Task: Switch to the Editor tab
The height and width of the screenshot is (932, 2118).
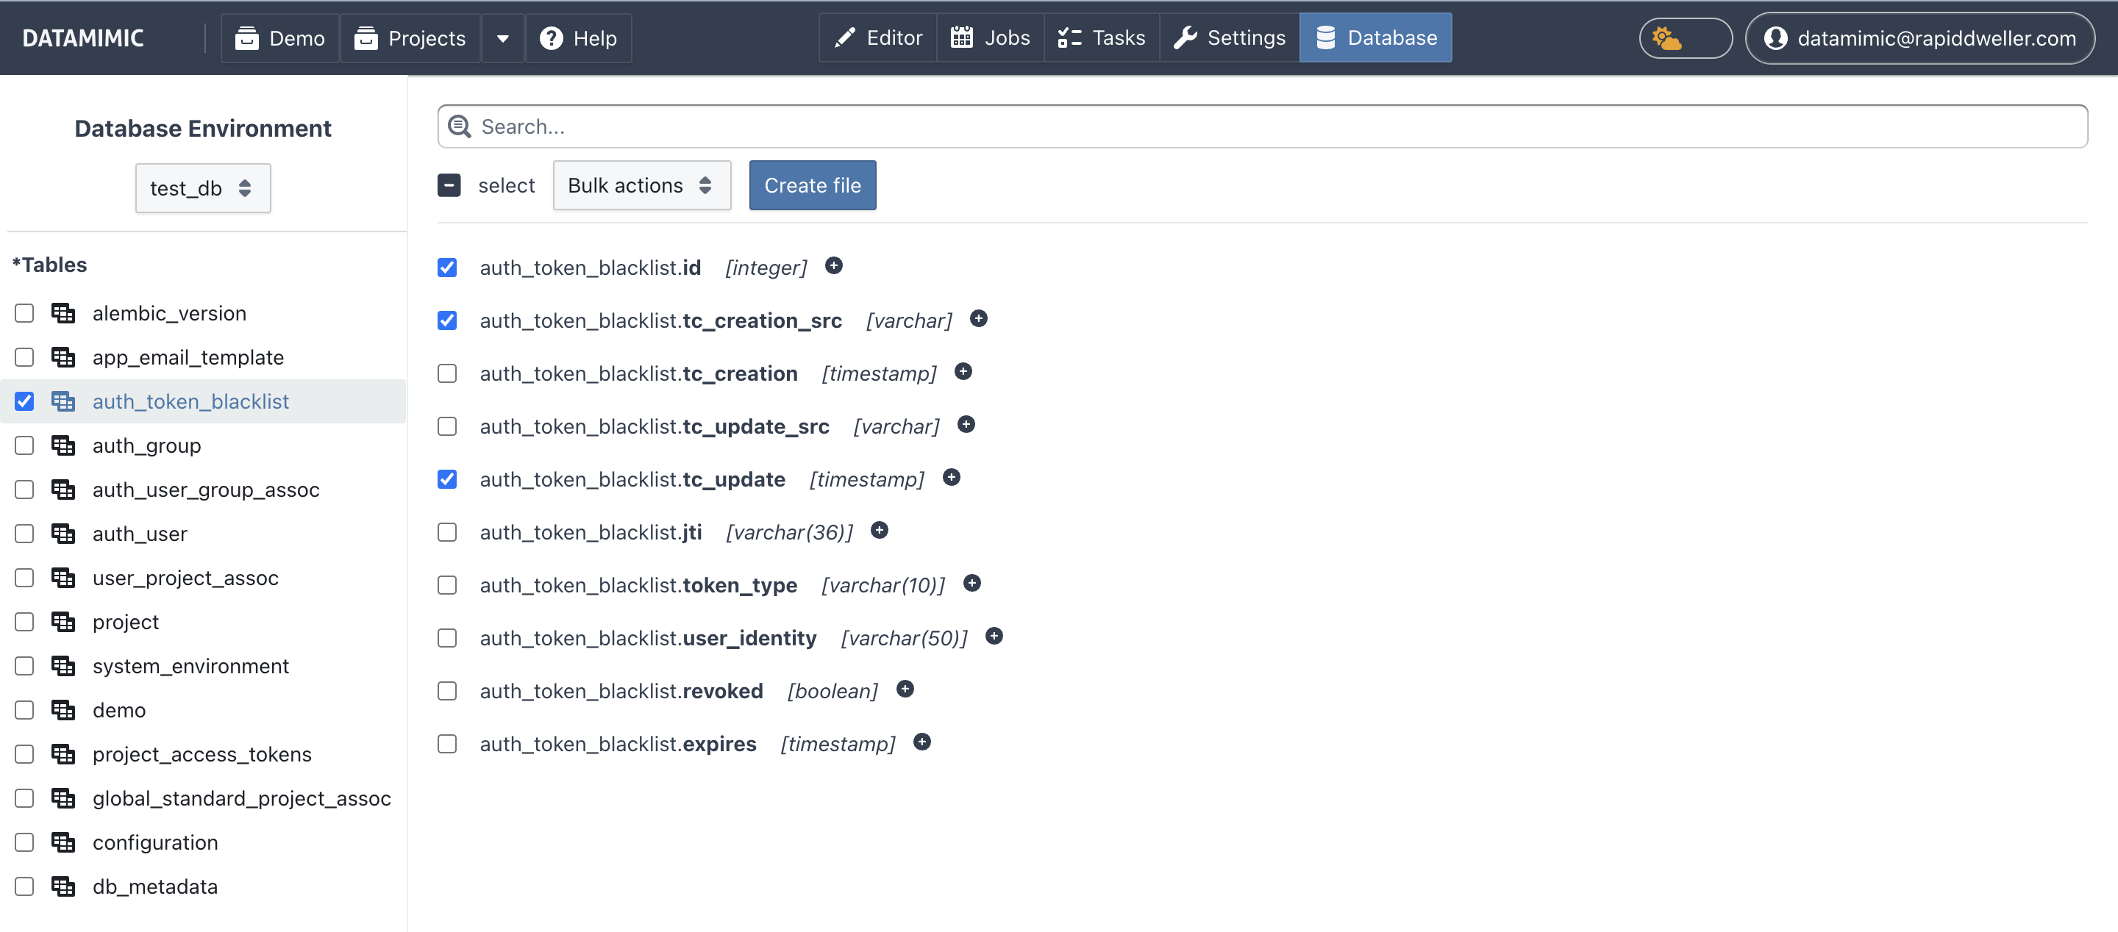Action: click(878, 37)
